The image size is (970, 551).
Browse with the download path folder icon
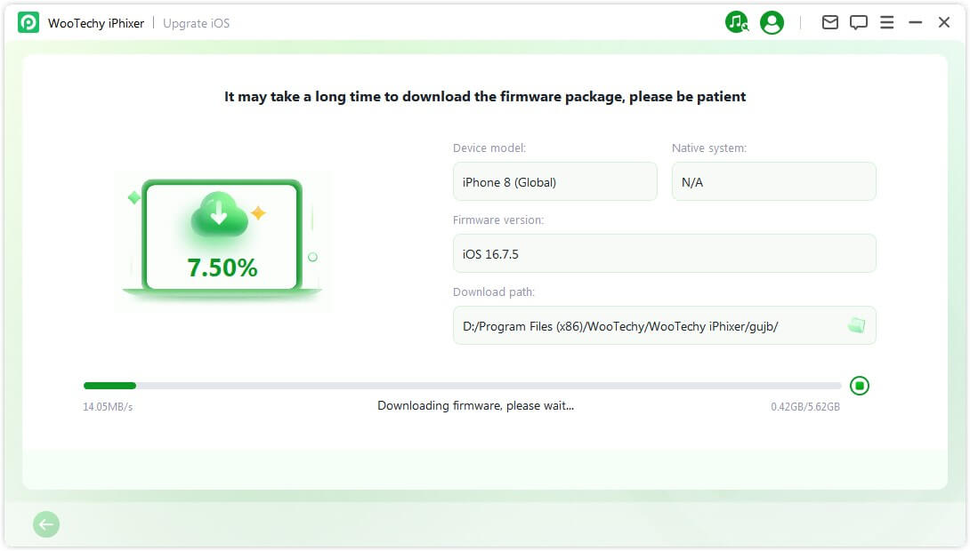coord(856,326)
